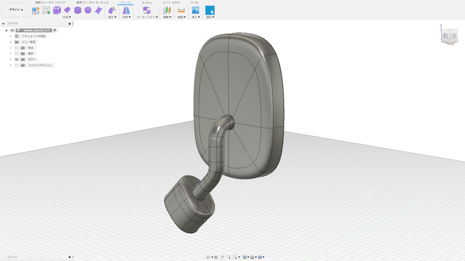This screenshot has height=261, width=465.
Task: Open the 検査 dropdown menu
Action: click(x=181, y=17)
